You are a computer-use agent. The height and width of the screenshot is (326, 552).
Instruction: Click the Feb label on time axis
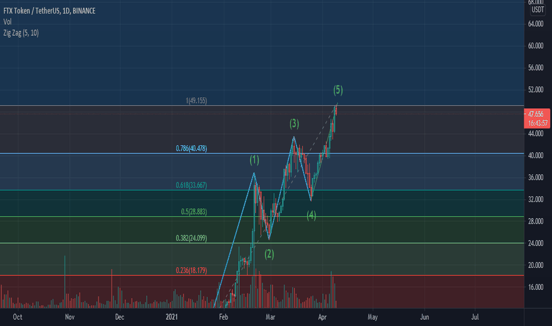[x=223, y=317]
